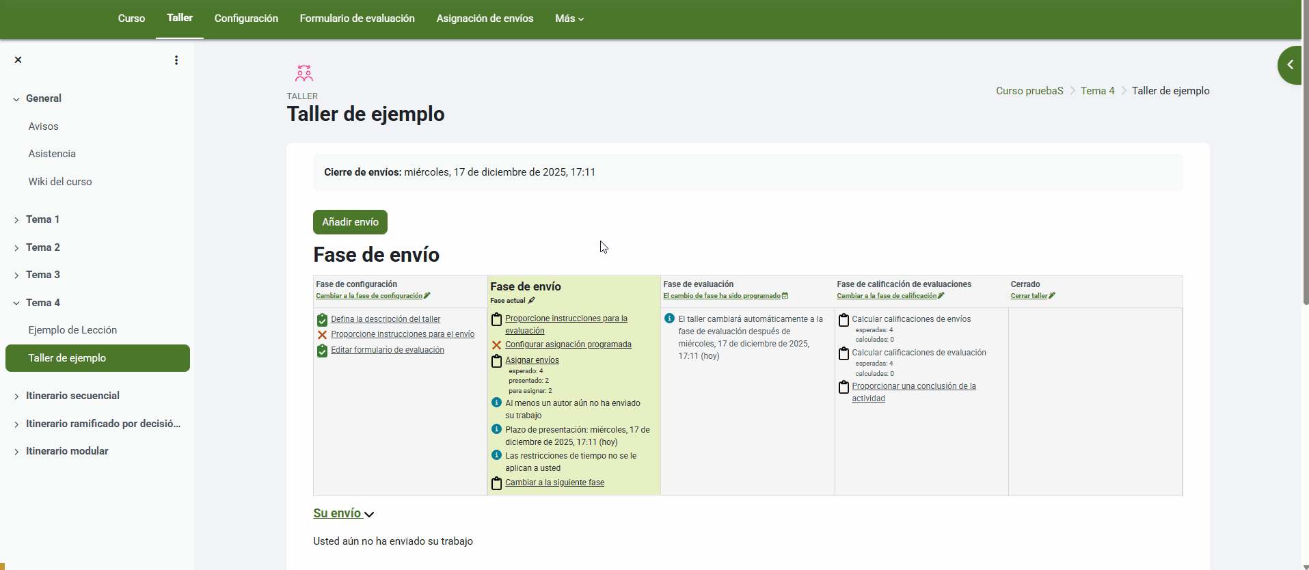The height and width of the screenshot is (570, 1309).
Task: Click the clipboard icon beside 'Asignar envíos'
Action: pyautogui.click(x=497, y=361)
